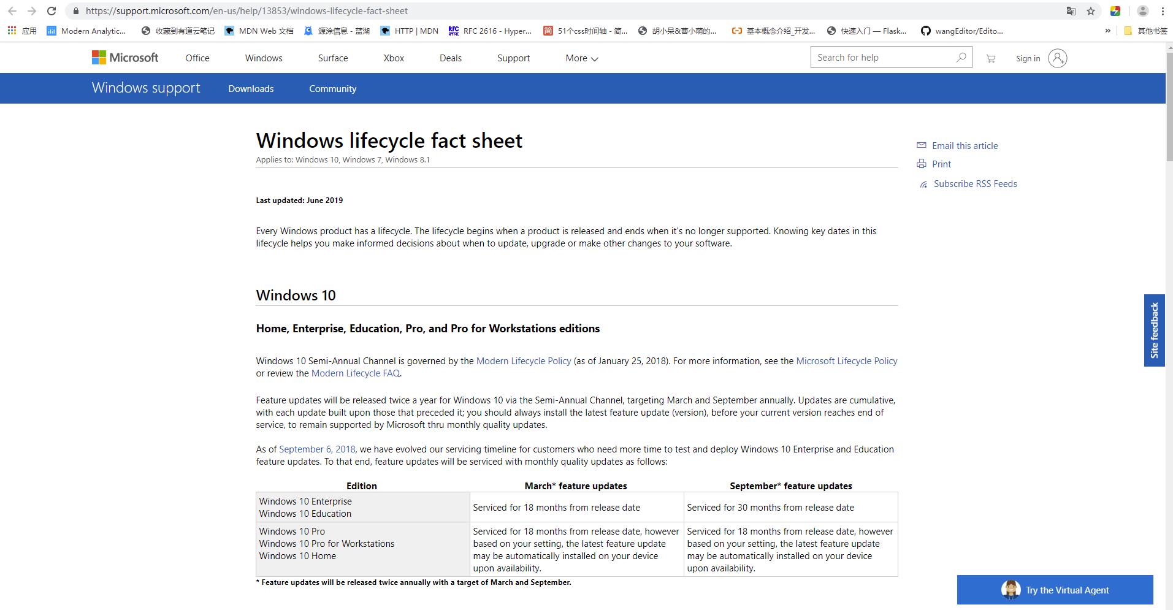This screenshot has height=610, width=1173.
Task: Open the Chrome profile avatar icon
Action: (1143, 11)
